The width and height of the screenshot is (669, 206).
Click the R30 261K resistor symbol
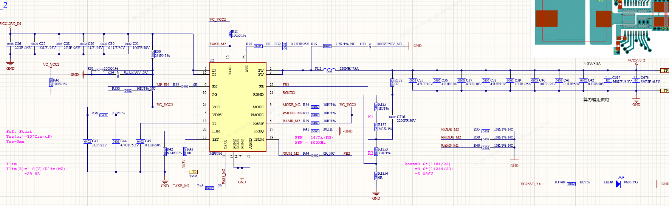pos(153,54)
